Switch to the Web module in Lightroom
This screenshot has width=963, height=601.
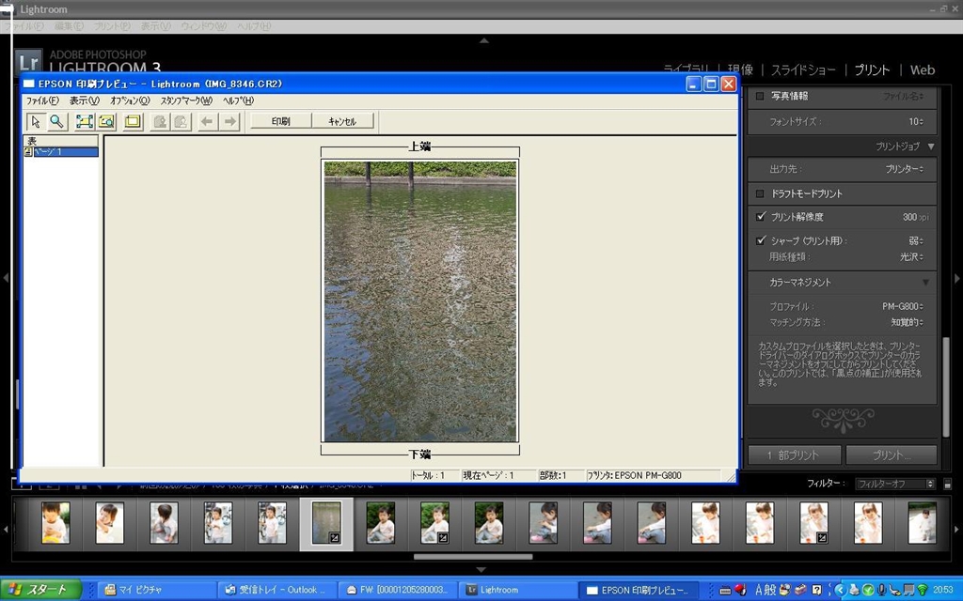click(923, 69)
